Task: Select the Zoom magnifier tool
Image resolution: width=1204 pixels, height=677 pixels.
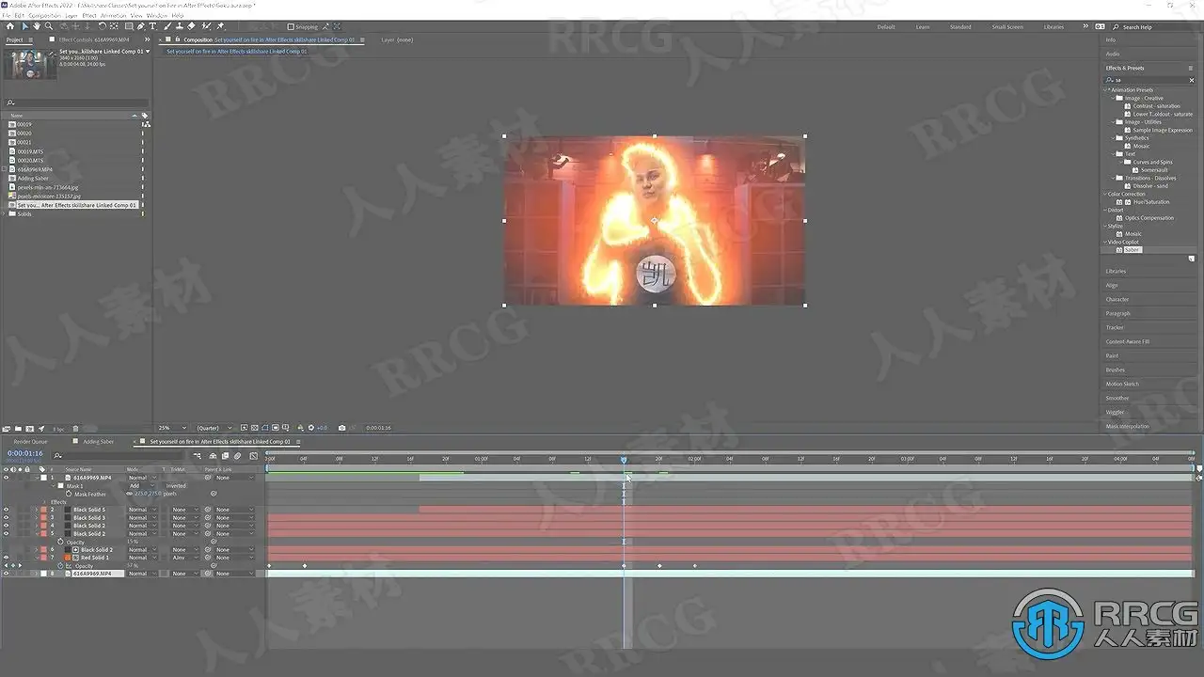Action: click(x=49, y=26)
